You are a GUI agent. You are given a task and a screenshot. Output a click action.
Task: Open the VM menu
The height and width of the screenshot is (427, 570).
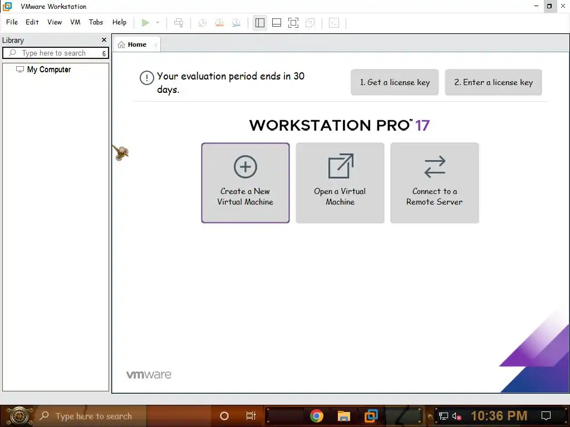click(75, 22)
